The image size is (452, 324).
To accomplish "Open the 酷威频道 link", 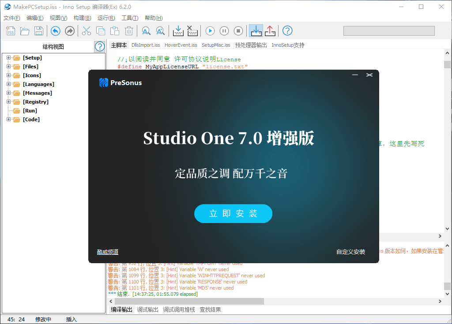I will [108, 252].
